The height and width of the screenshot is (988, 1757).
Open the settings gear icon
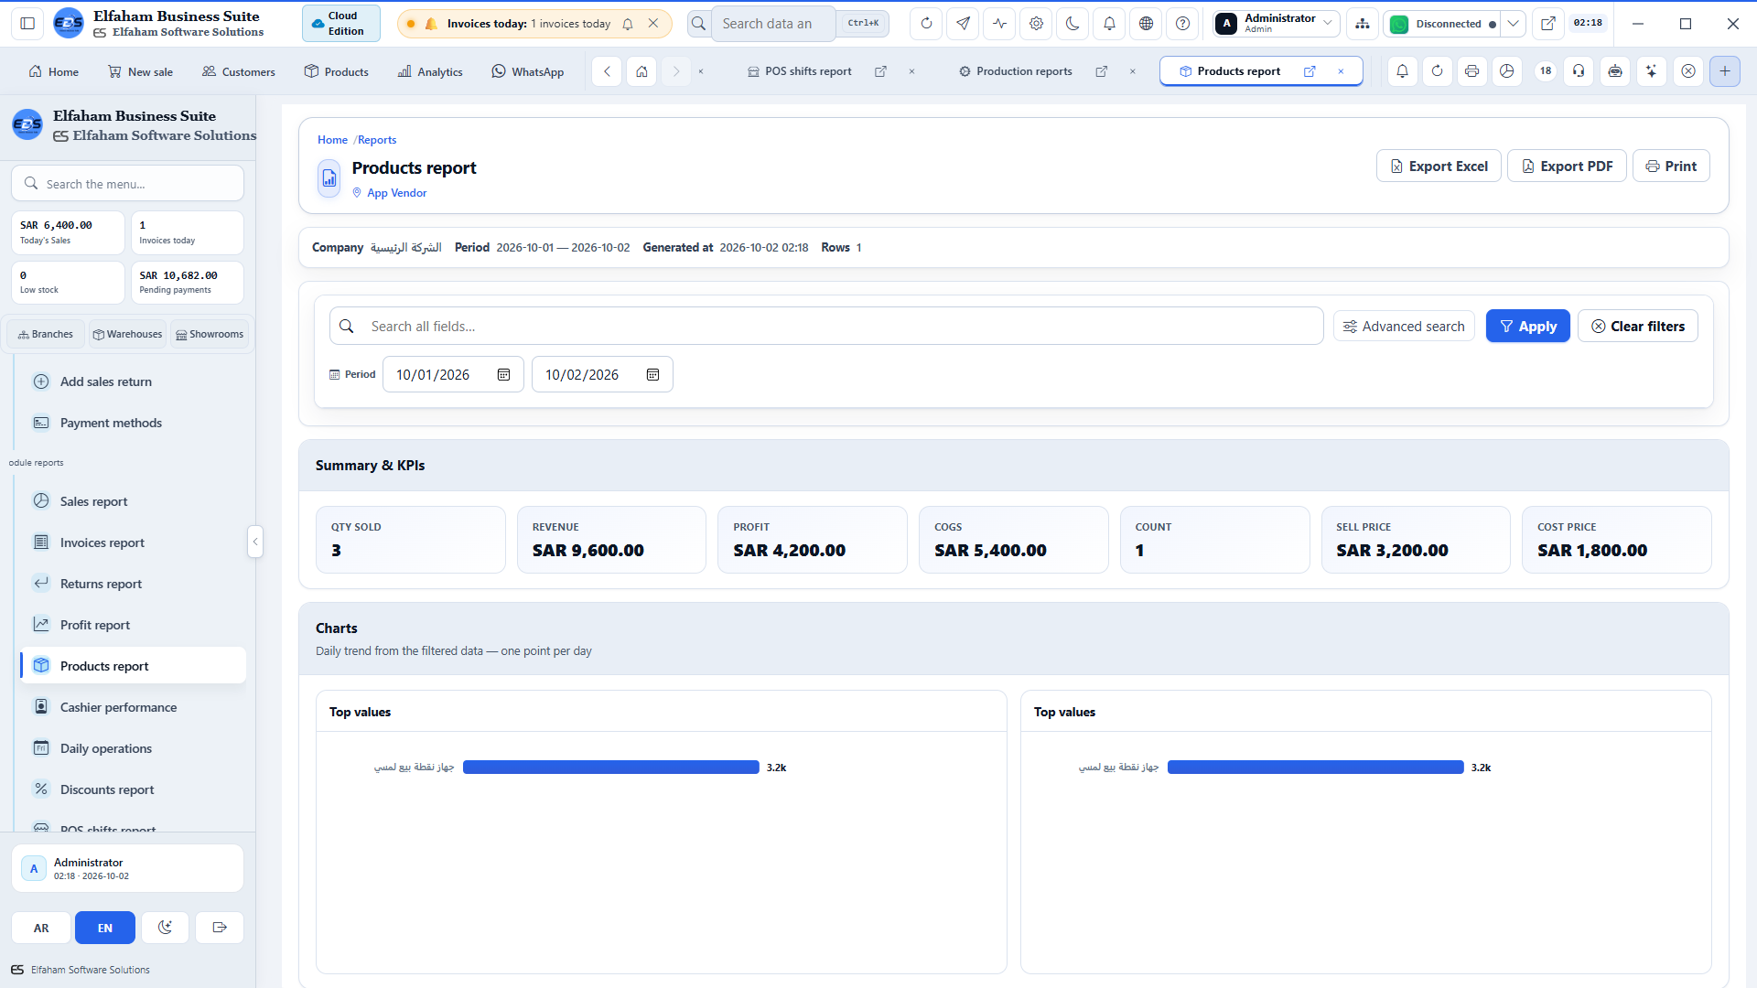tap(1036, 24)
